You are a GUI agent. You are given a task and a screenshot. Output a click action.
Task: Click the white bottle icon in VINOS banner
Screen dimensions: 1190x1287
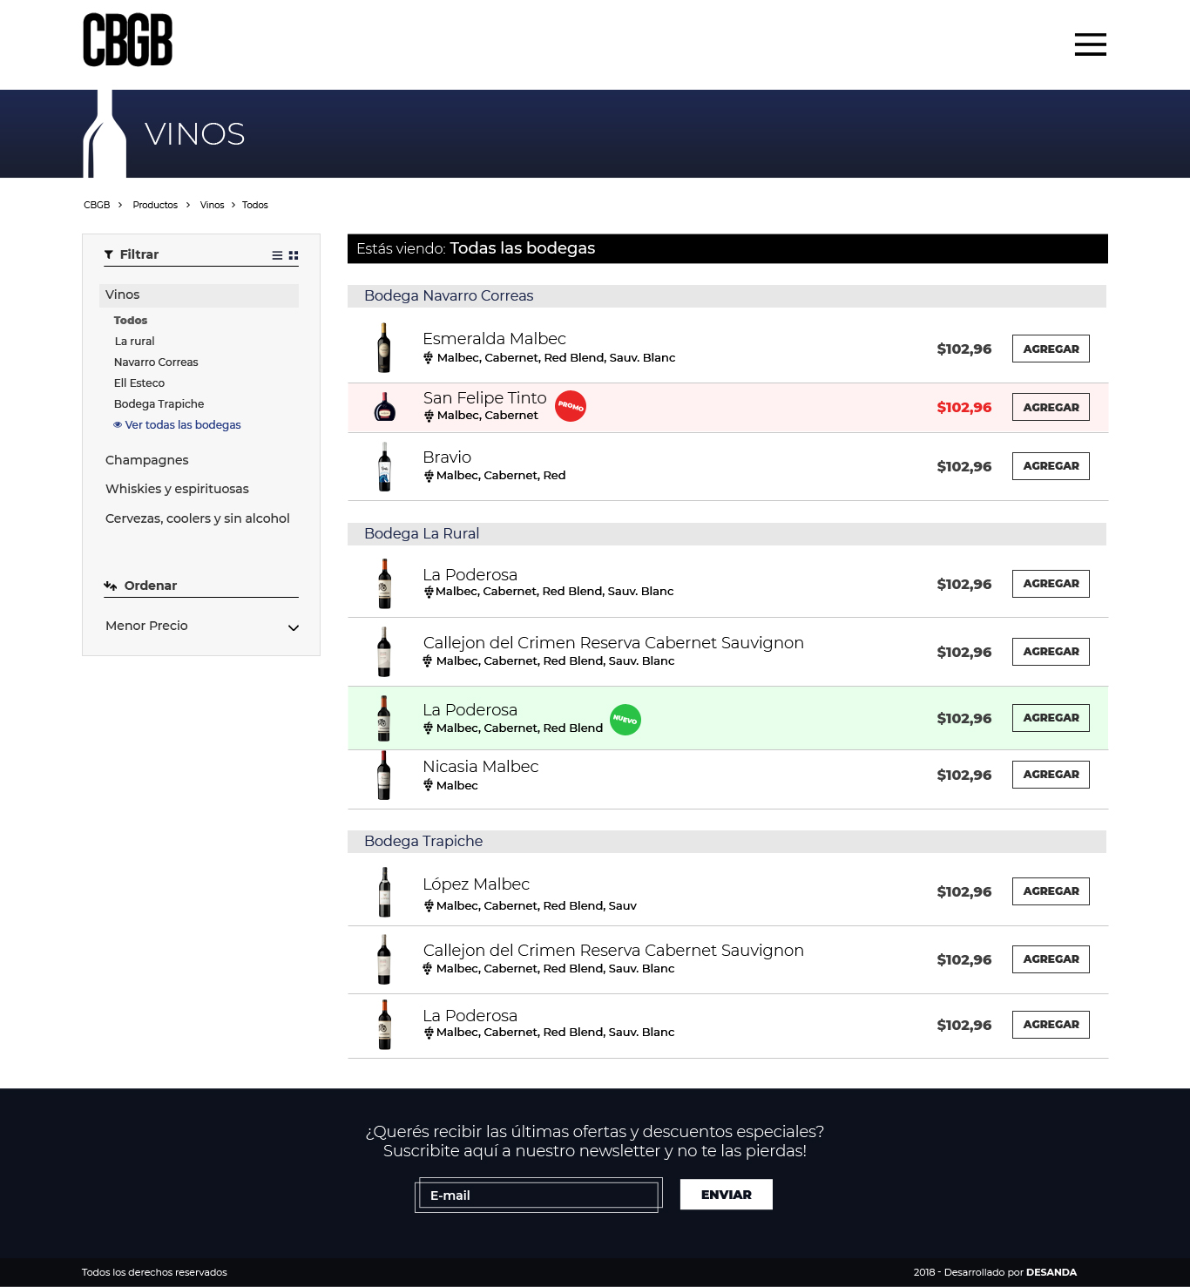pyautogui.click(x=105, y=133)
